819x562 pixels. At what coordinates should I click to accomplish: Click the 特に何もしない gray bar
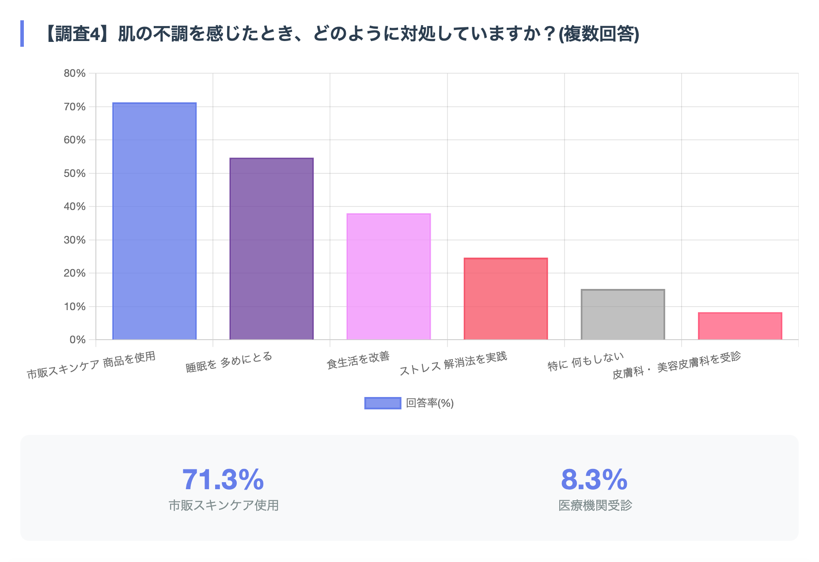[622, 315]
